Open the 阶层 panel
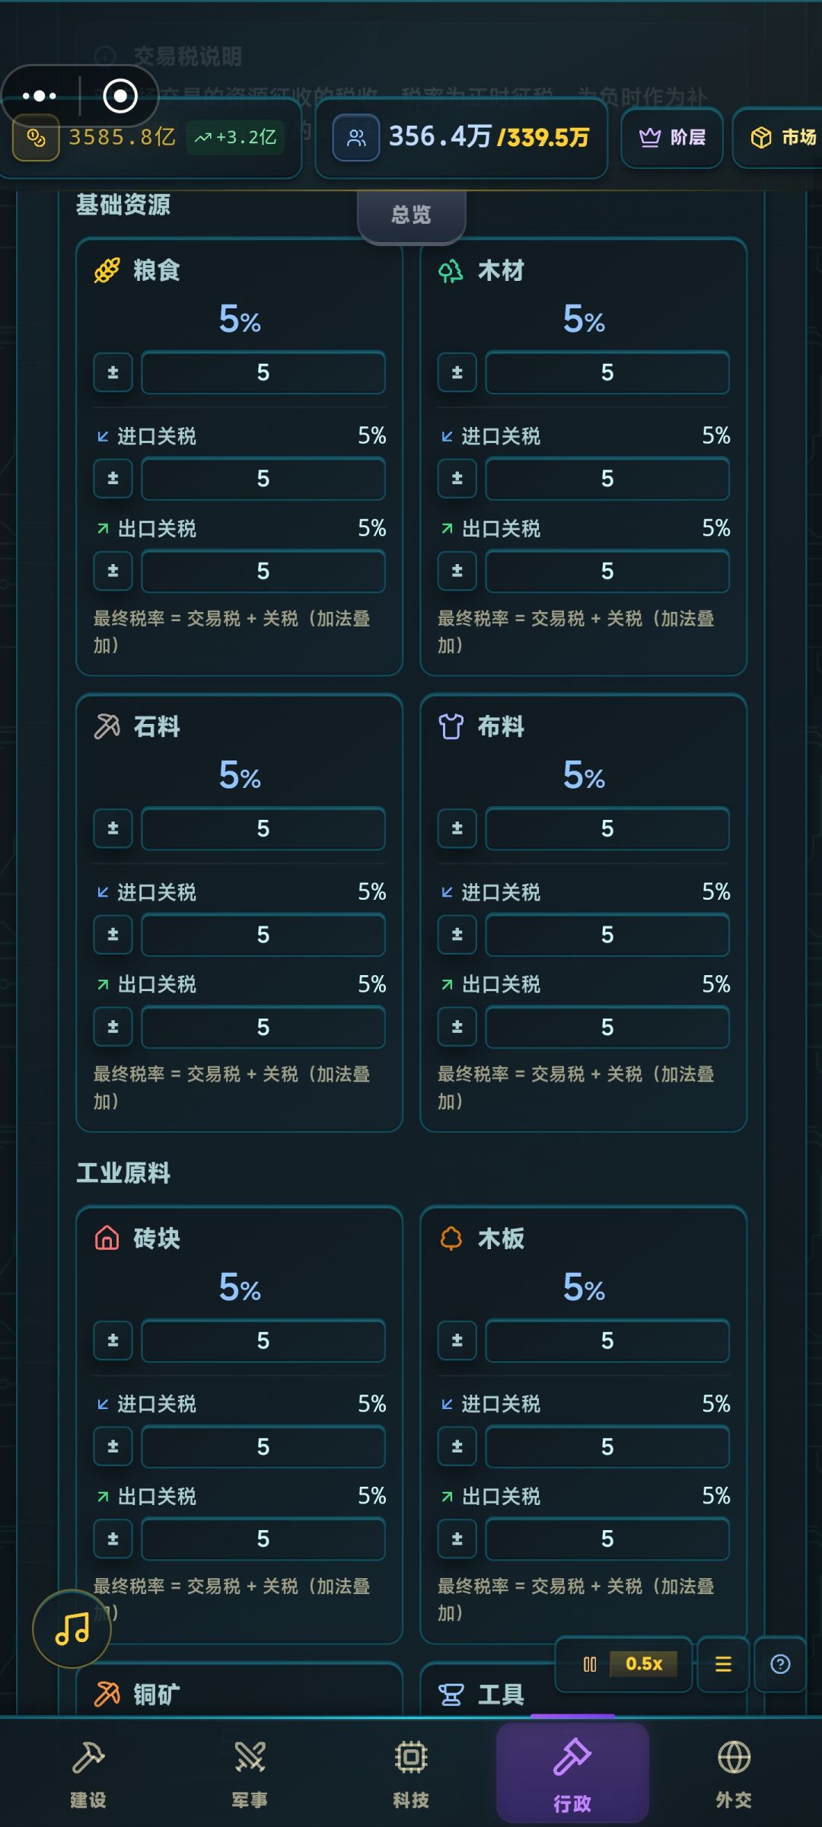The width and height of the screenshot is (822, 1827). point(671,138)
